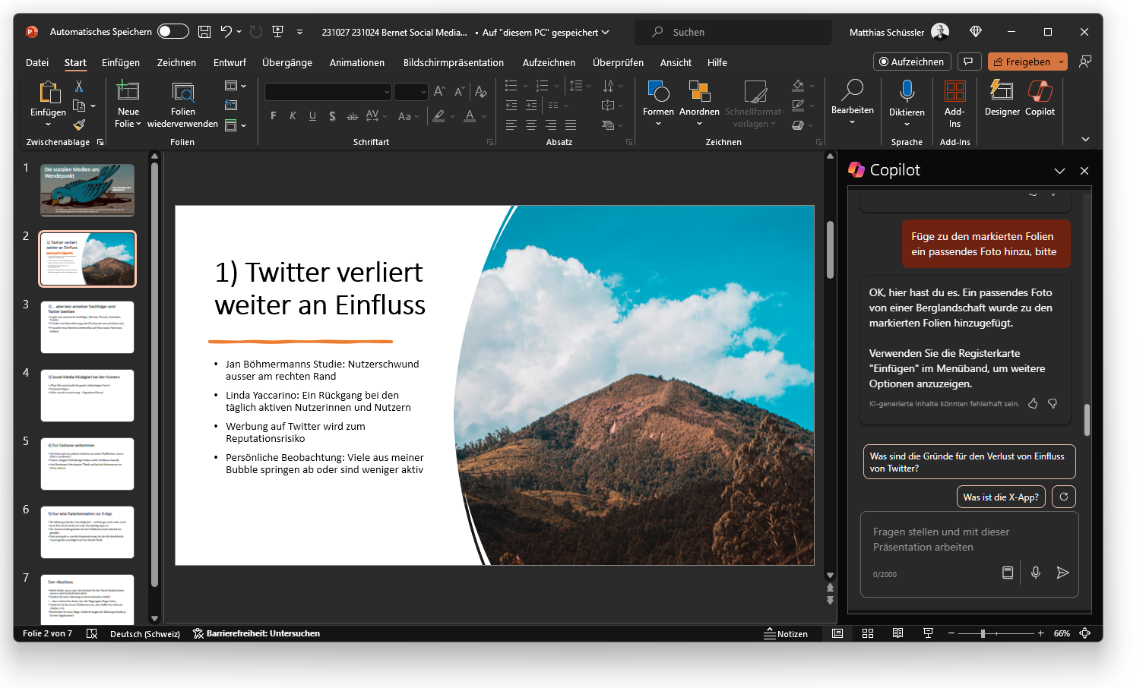Toggle Automatisches Speichern switch
1146x688 pixels.
tap(173, 31)
